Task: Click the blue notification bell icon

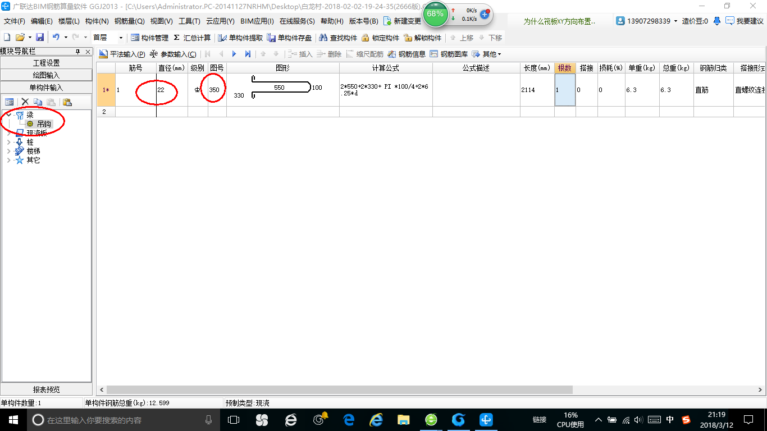Action: [x=717, y=21]
